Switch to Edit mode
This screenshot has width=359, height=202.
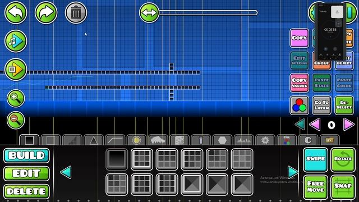(26, 173)
